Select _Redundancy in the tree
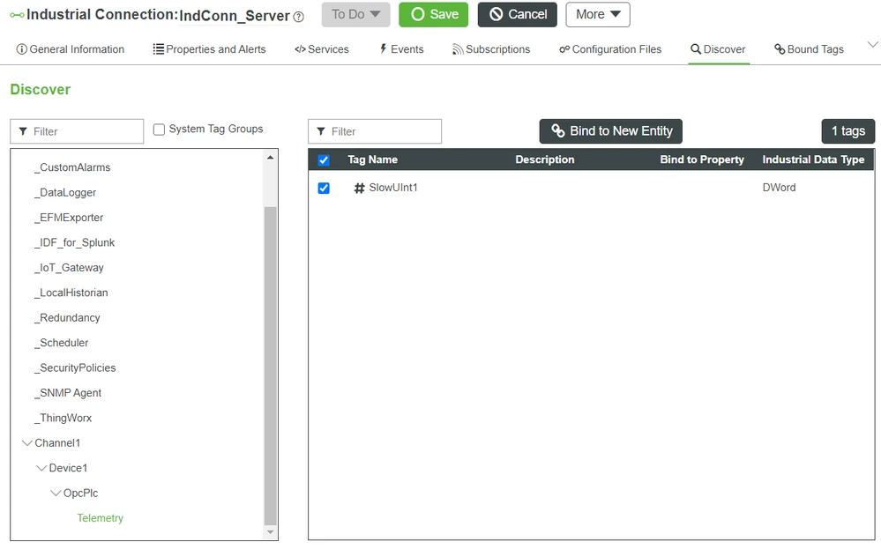Viewport: 881px width, 549px height. (67, 318)
